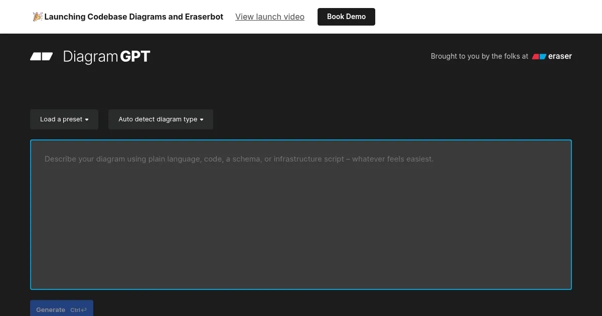
Task: Click the Ctrl shortcut label on the Generate button
Action: tap(75, 310)
